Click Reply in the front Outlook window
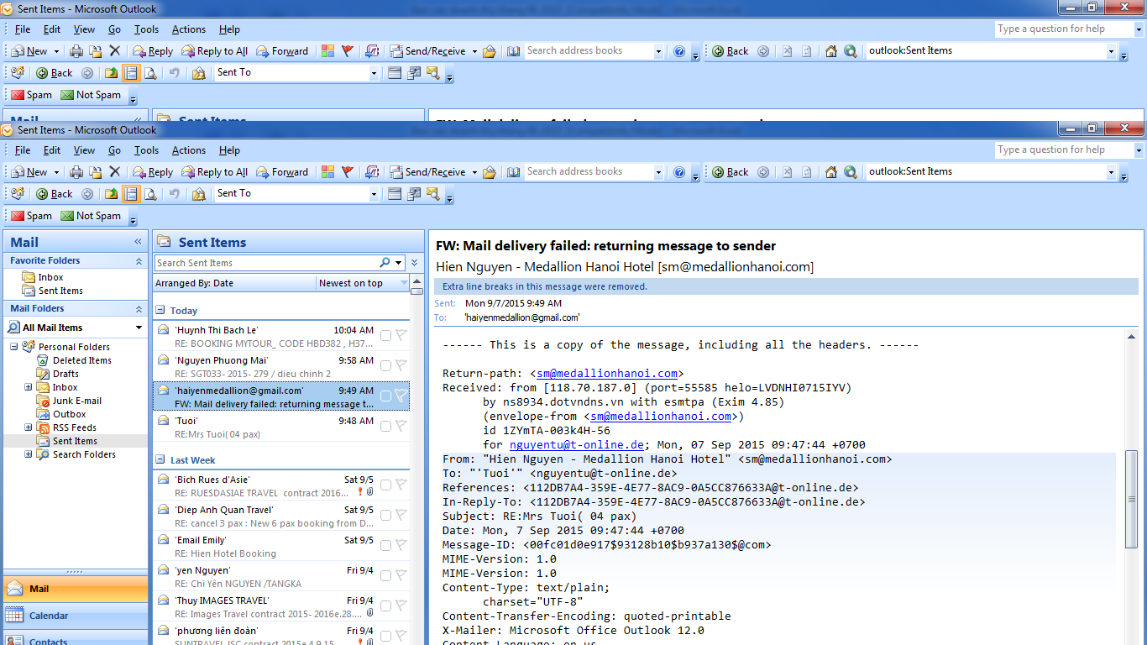 pyautogui.click(x=151, y=171)
